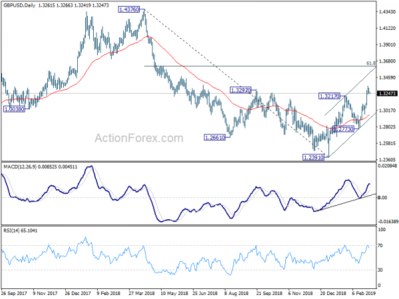Click the MACD -0.016389 scale value

[388, 222]
